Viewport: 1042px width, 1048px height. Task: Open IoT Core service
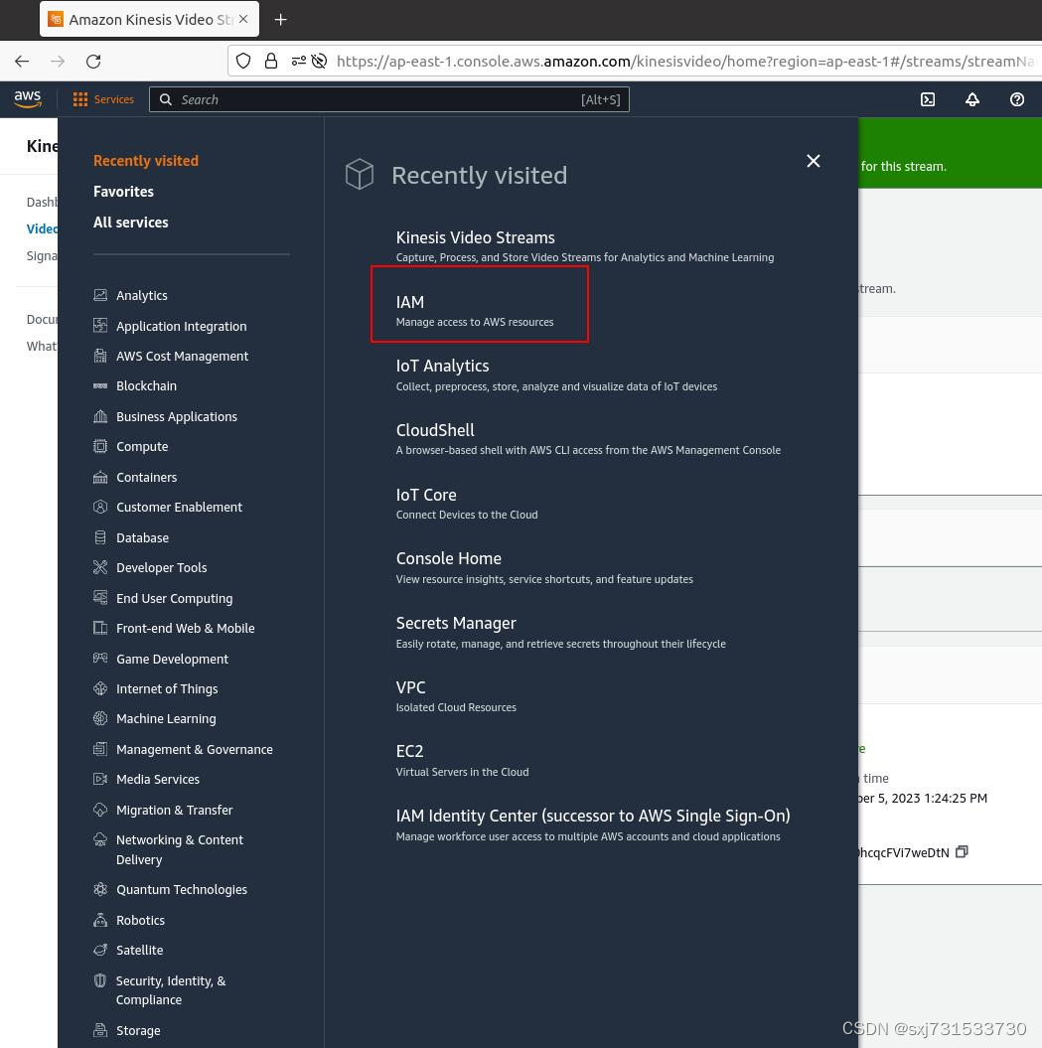click(426, 495)
